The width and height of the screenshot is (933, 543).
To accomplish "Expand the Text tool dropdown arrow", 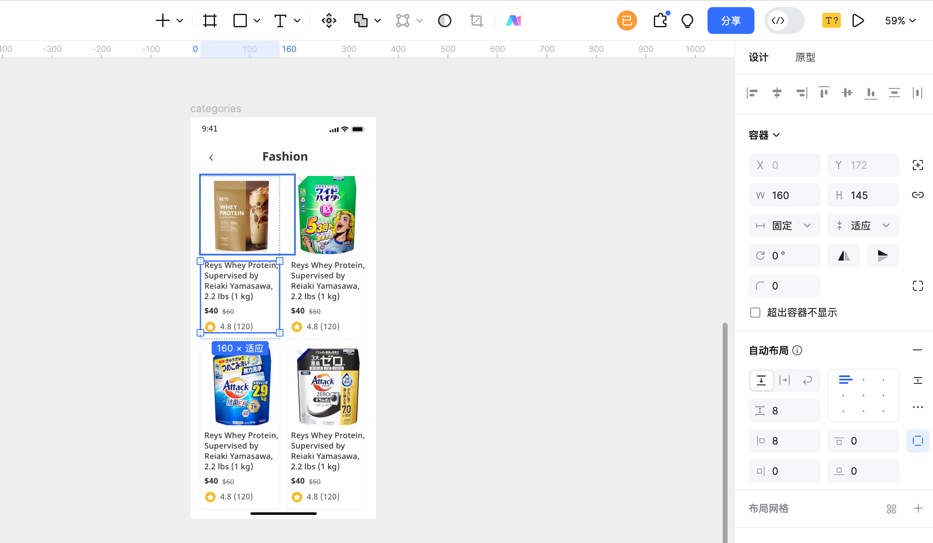I will [x=297, y=21].
